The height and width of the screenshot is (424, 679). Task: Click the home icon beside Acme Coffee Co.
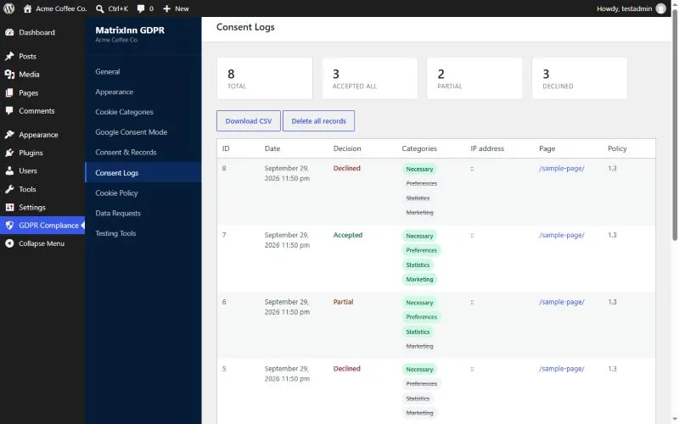pos(27,8)
